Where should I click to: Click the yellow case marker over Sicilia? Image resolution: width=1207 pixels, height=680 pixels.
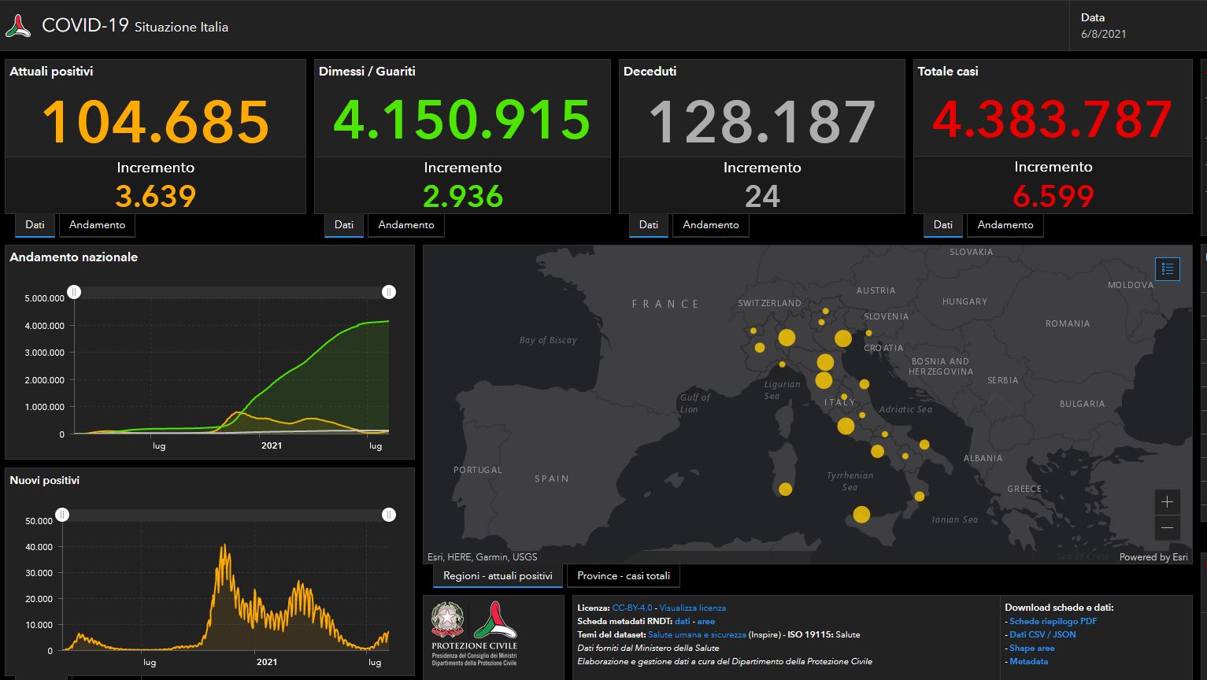863,515
